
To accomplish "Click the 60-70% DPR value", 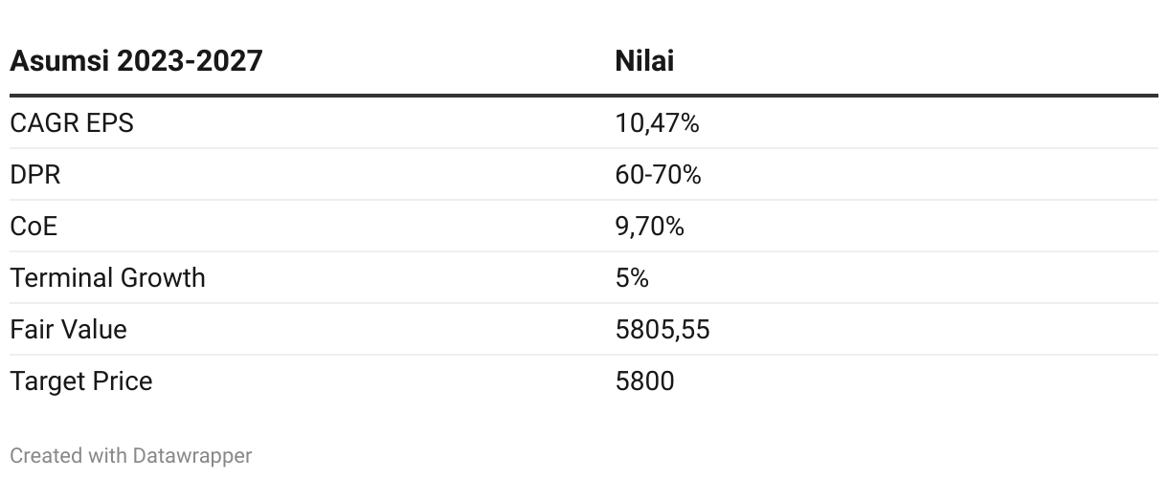I will [x=658, y=175].
